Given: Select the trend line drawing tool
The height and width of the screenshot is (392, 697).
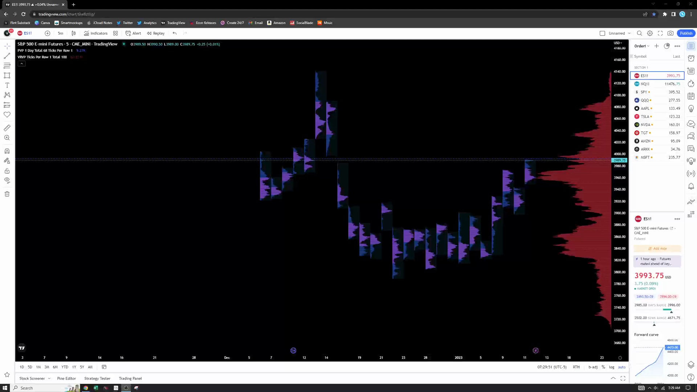Looking at the screenshot, I should click(7, 56).
